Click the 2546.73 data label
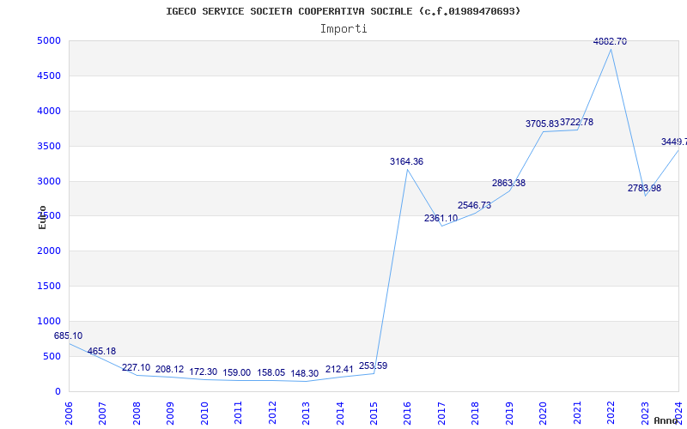 click(475, 205)
